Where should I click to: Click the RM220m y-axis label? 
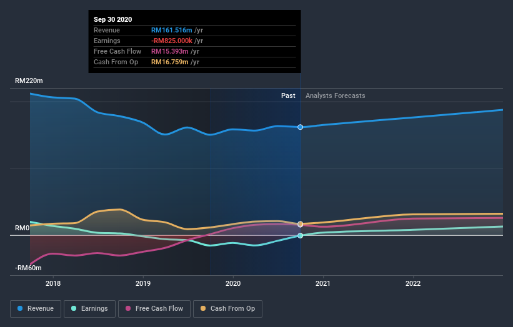(x=29, y=81)
